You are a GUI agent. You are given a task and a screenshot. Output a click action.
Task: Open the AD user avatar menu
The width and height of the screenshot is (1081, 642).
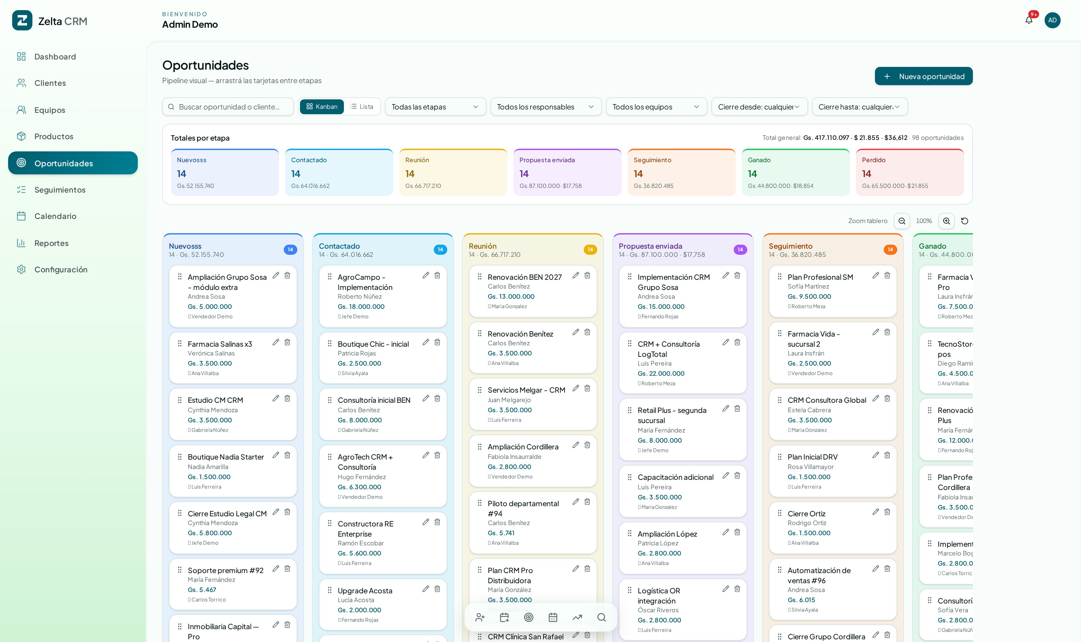point(1052,20)
